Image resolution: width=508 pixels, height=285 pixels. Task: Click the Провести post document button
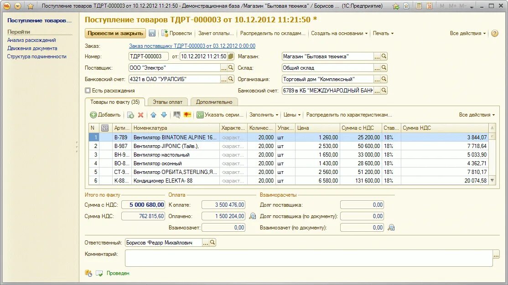pyautogui.click(x=176, y=33)
